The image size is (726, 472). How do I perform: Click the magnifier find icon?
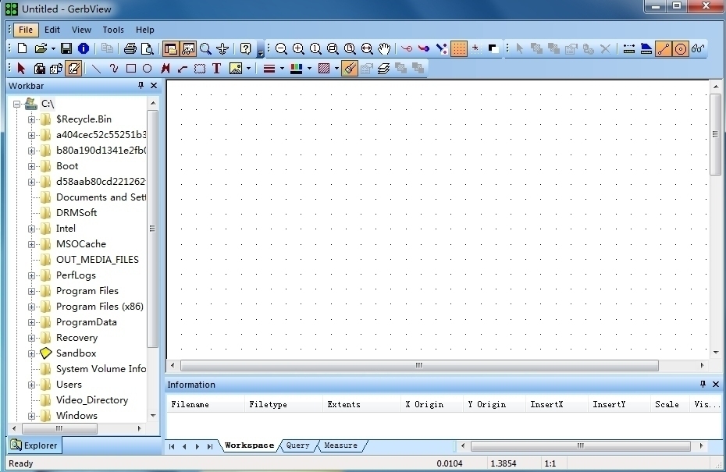tap(205, 48)
